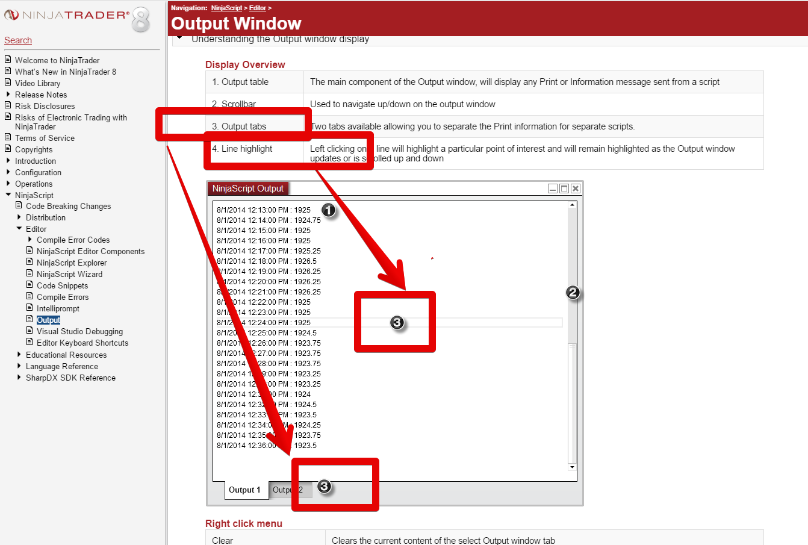Open the Code Breaking Changes page icon

pyautogui.click(x=19, y=205)
